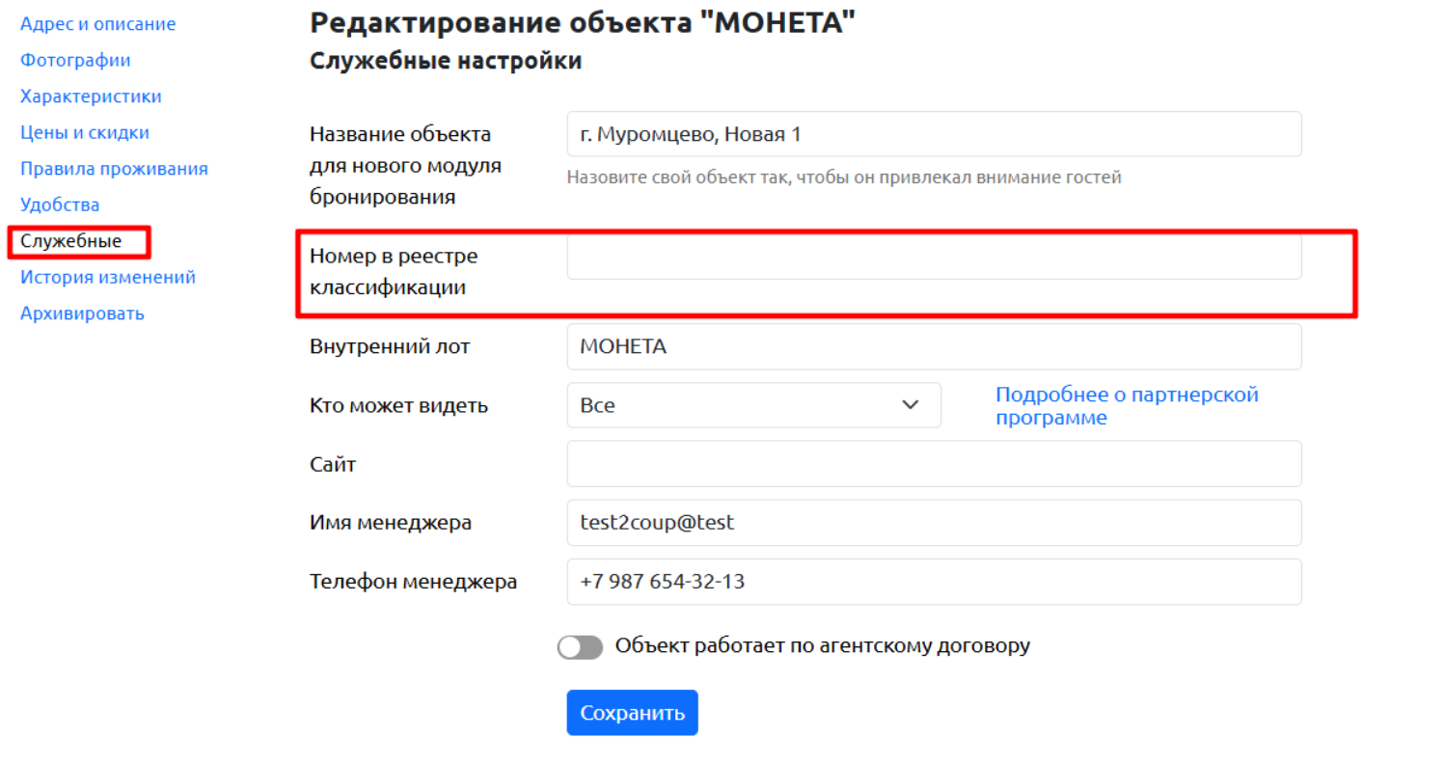Image resolution: width=1444 pixels, height=765 pixels.
Task: Click the Телефон менеджера field
Action: [934, 582]
